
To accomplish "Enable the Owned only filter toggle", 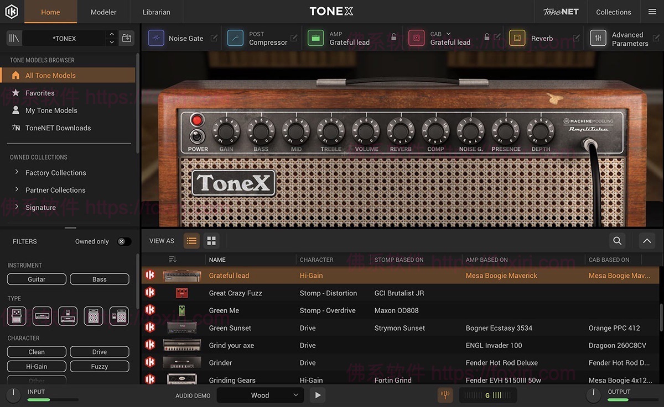I will coord(124,241).
